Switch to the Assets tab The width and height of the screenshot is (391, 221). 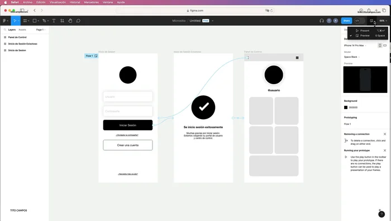[x=22, y=30]
